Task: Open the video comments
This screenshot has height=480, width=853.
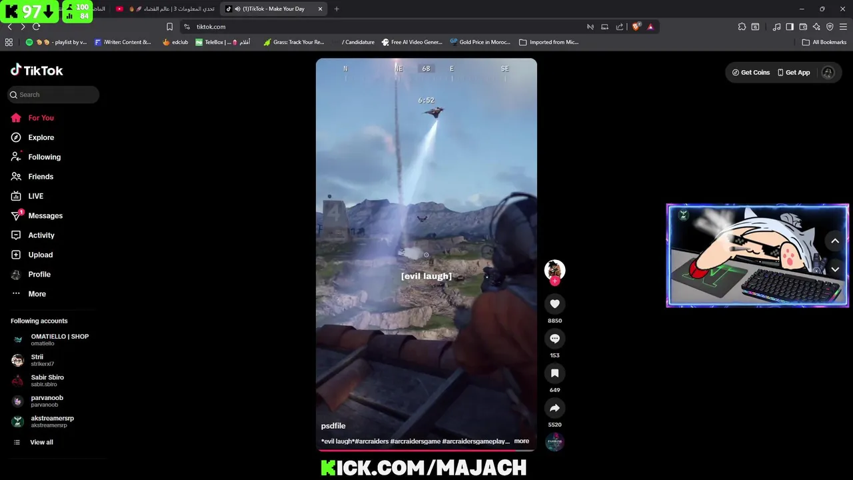Action: tap(554, 339)
